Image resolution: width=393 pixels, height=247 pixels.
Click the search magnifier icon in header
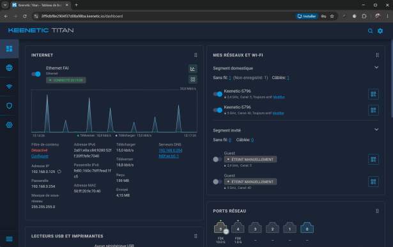pos(370,31)
